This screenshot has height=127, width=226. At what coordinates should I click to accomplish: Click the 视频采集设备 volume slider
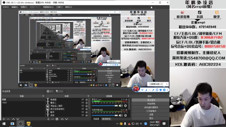coord(105,115)
